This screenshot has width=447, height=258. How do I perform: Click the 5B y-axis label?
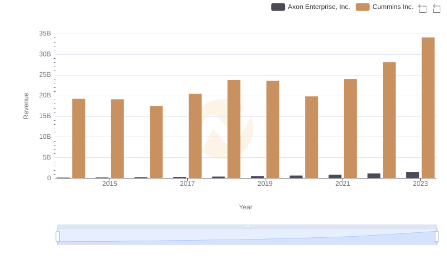coord(47,157)
